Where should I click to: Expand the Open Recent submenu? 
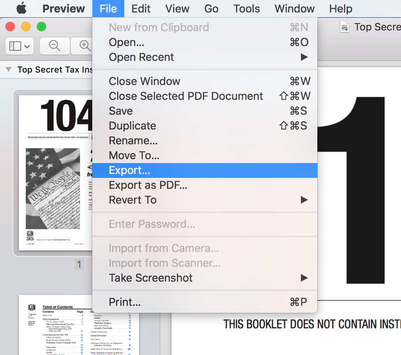pyautogui.click(x=205, y=57)
